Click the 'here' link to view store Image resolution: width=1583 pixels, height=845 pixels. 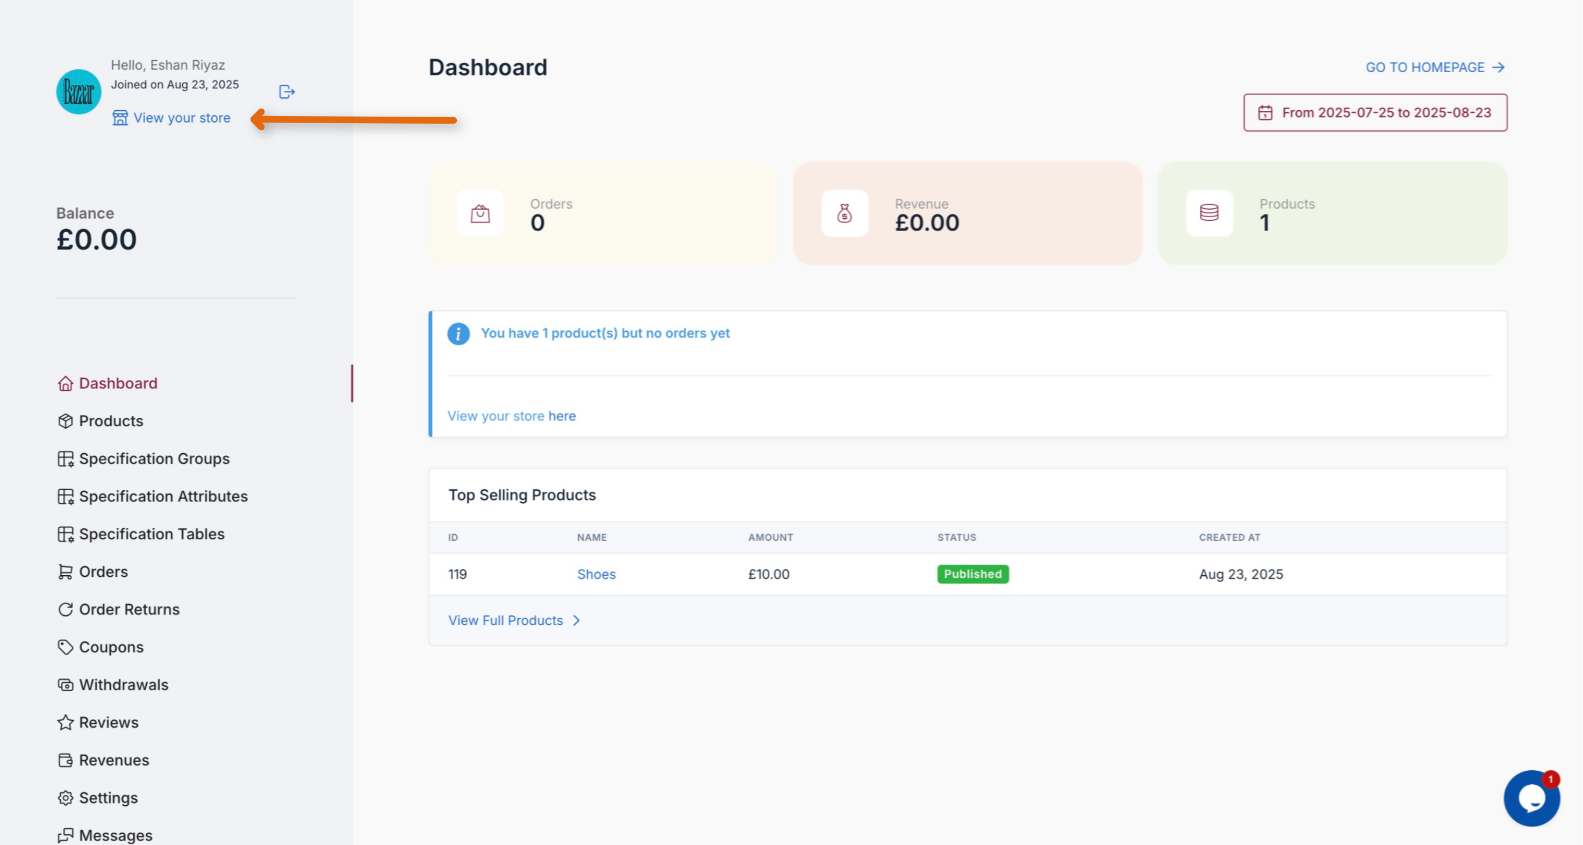click(562, 416)
